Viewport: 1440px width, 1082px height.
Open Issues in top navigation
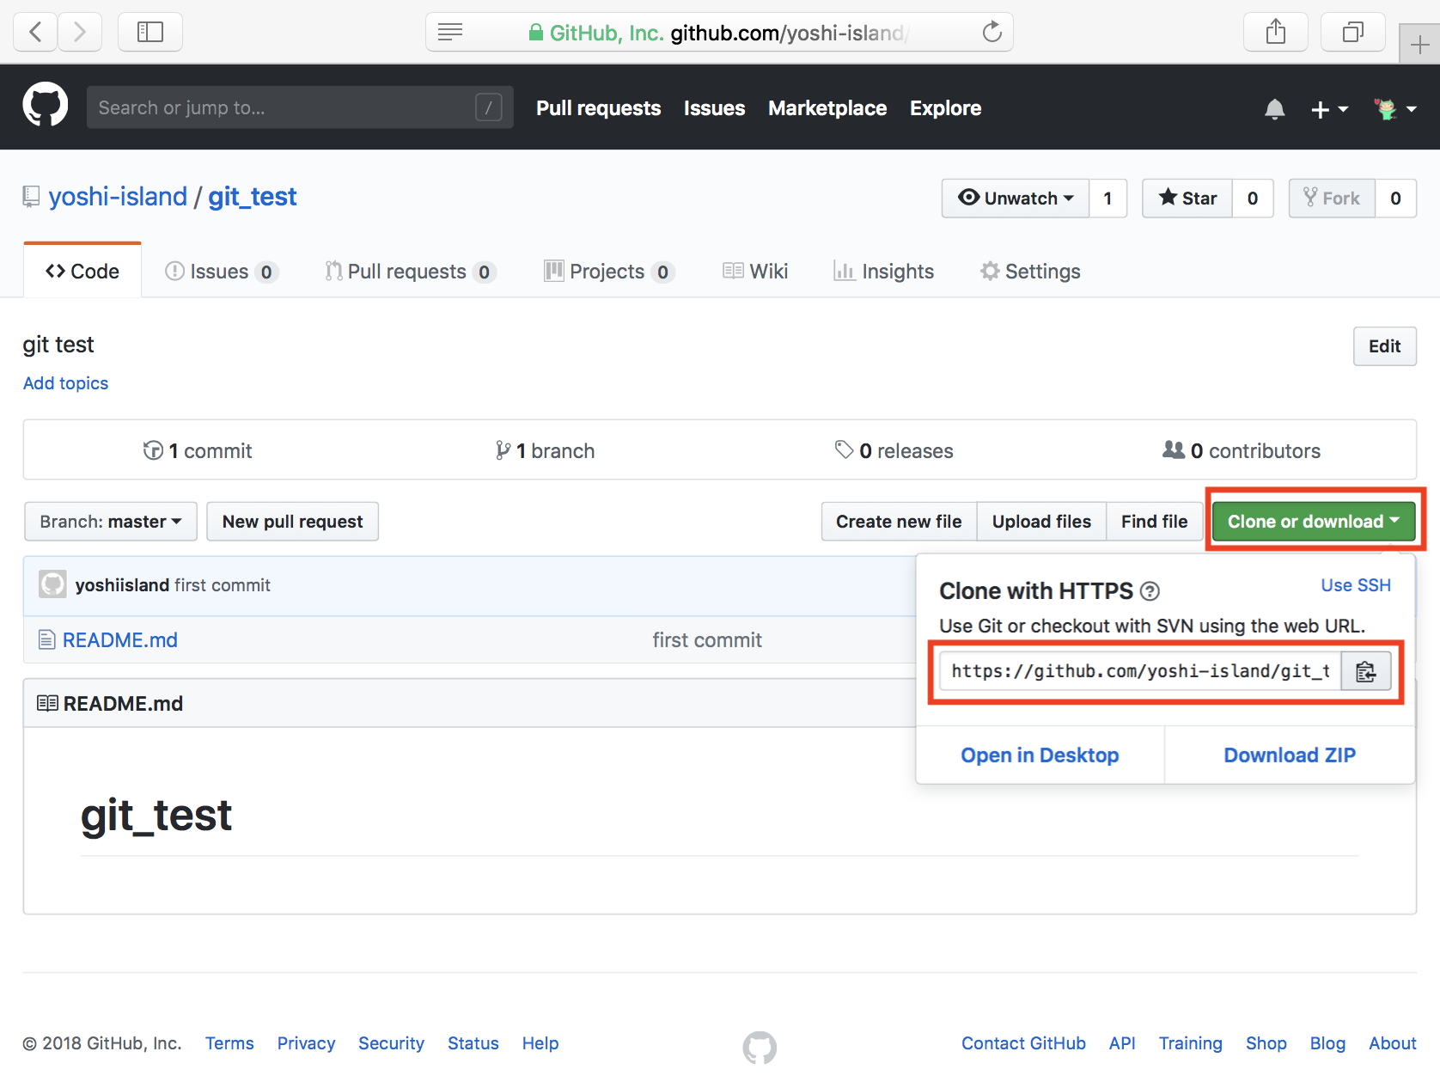(714, 108)
